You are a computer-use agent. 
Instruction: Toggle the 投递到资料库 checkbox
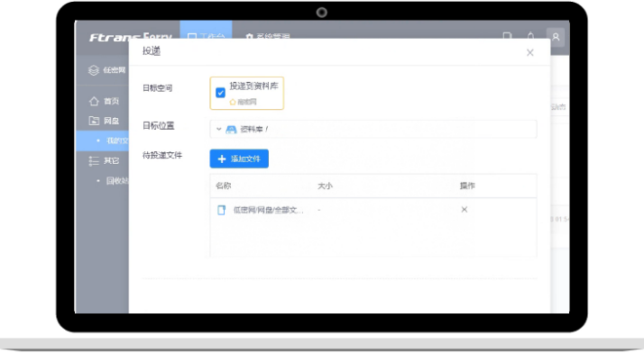click(220, 93)
